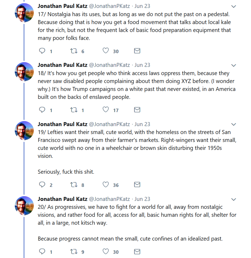This screenshot has height=258, width=251.
Task: Reply to tweet 20/ about progressives
Action: pyautogui.click(x=42, y=251)
